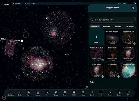This screenshot has height=101, width=139.
Task: Switch to Recent tab
Action: (x=118, y=26)
